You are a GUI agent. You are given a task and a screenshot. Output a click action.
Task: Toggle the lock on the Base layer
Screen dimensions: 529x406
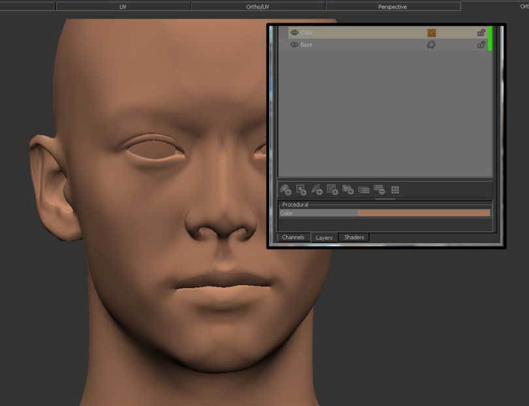481,44
